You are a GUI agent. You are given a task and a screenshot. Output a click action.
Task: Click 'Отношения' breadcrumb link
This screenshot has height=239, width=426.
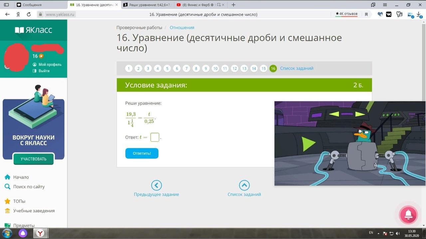click(x=182, y=28)
